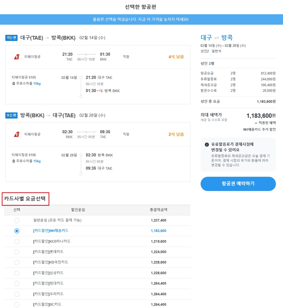Click the 가는편 badge

pos(11,38)
